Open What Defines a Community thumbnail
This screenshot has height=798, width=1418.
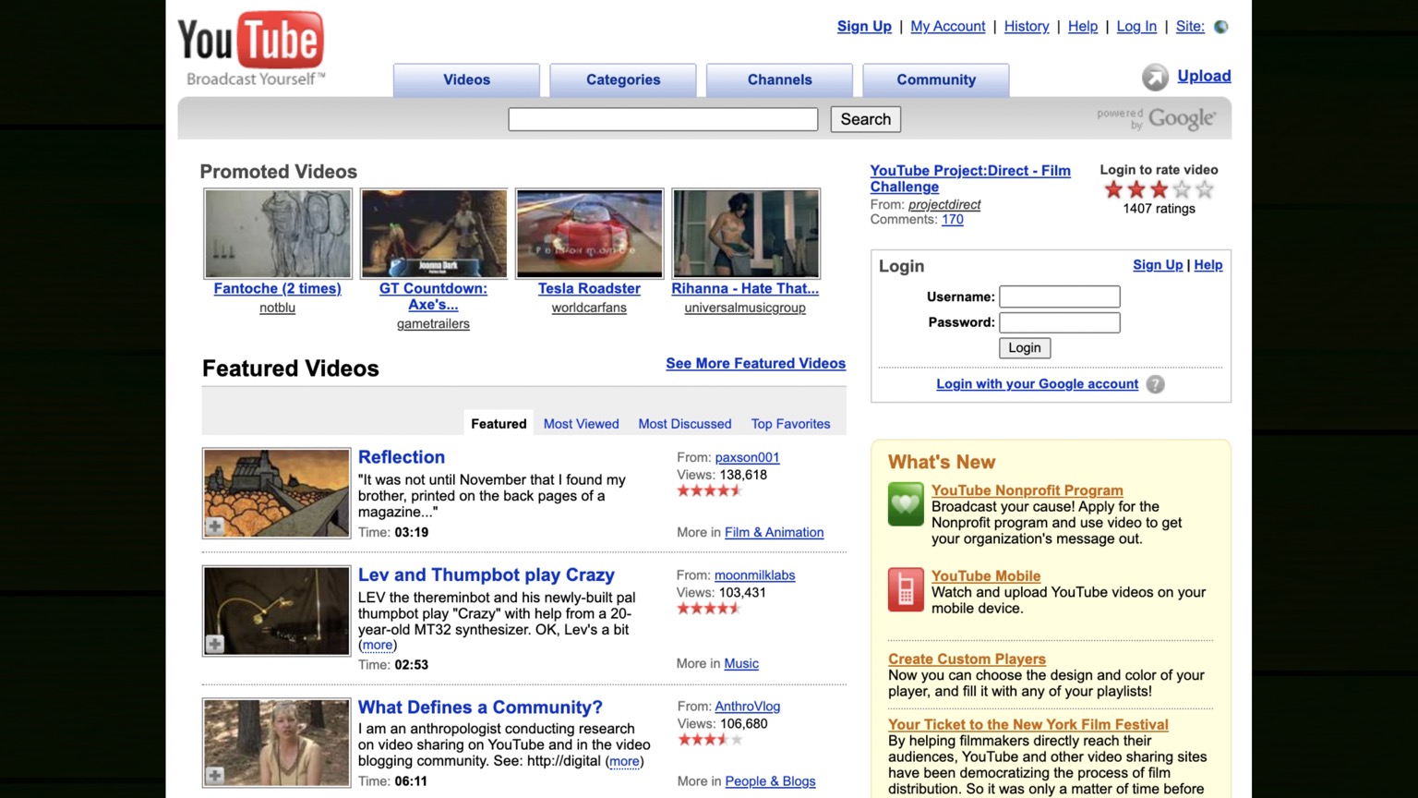pyautogui.click(x=277, y=743)
